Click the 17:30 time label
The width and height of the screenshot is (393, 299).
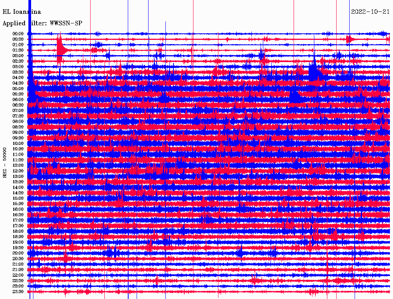pos(18,226)
